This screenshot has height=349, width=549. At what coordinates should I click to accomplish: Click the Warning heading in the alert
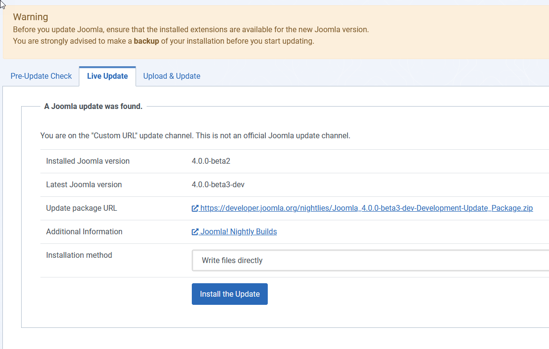point(30,17)
